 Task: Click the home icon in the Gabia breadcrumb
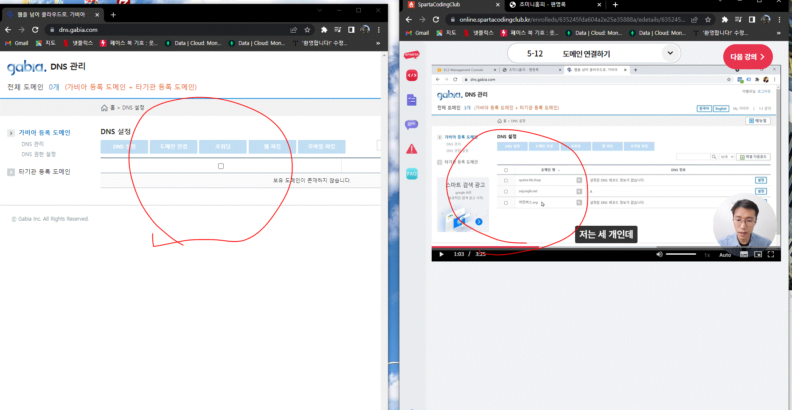104,108
